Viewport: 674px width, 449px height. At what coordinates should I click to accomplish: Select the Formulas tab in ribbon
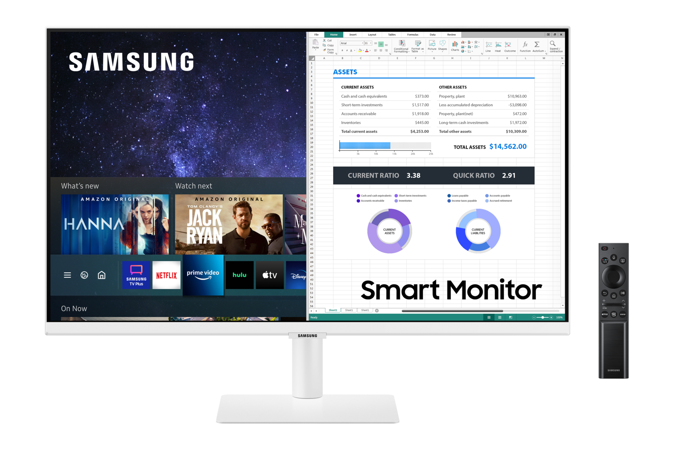(x=412, y=34)
